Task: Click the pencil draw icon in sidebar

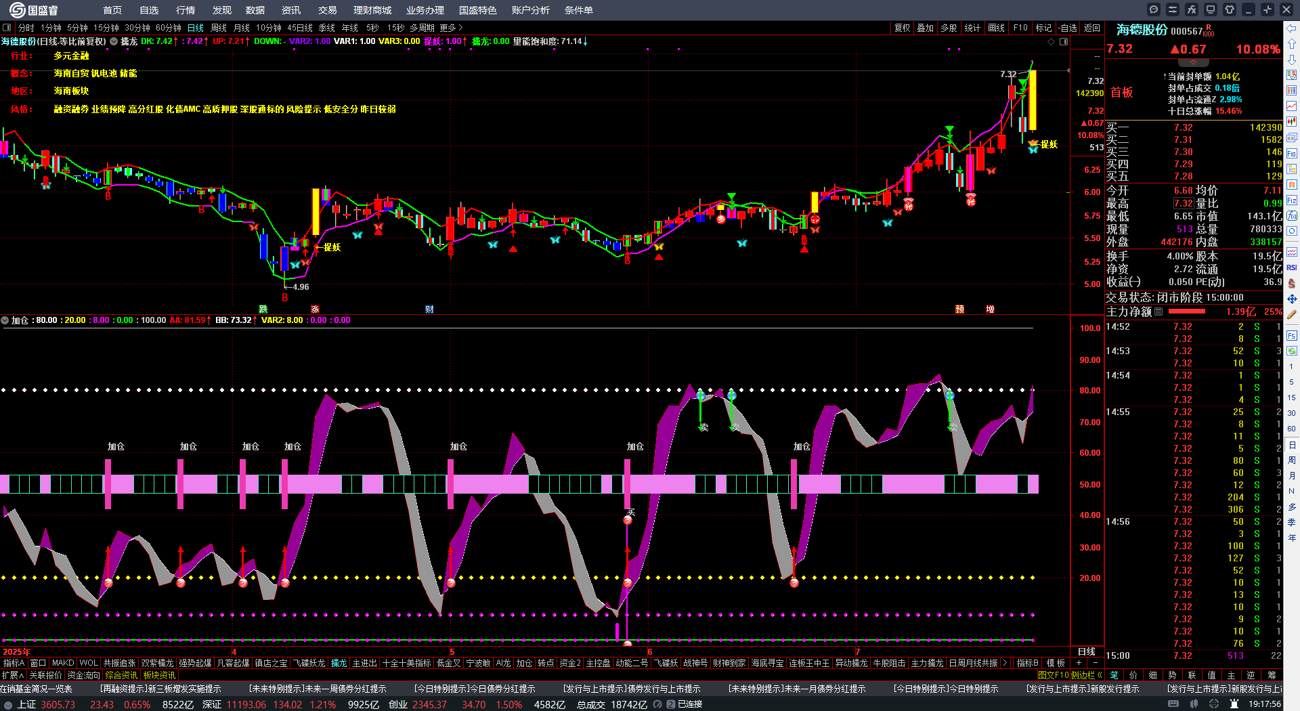Action: pyautogui.click(x=1292, y=315)
